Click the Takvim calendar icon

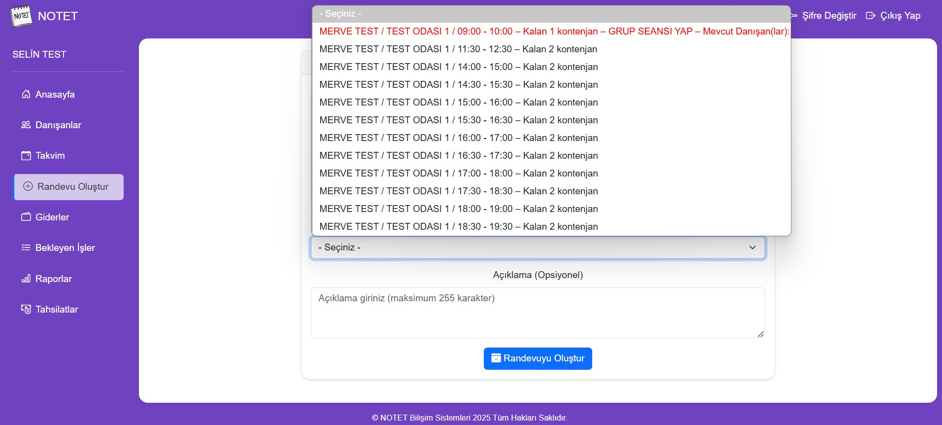coord(26,155)
